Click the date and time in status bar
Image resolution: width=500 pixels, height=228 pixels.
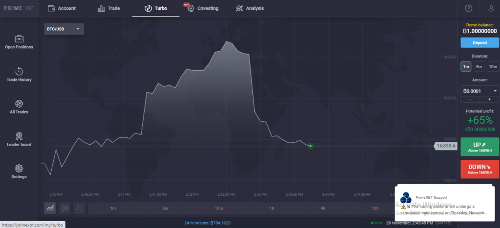tap(410, 223)
